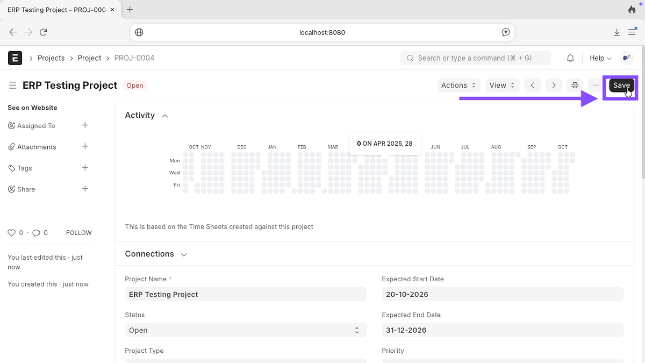
Task: Open the print view via printer icon
Action: (x=575, y=85)
